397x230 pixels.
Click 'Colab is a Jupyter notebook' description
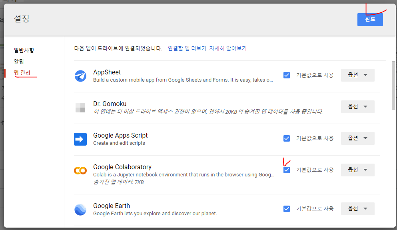click(x=184, y=175)
